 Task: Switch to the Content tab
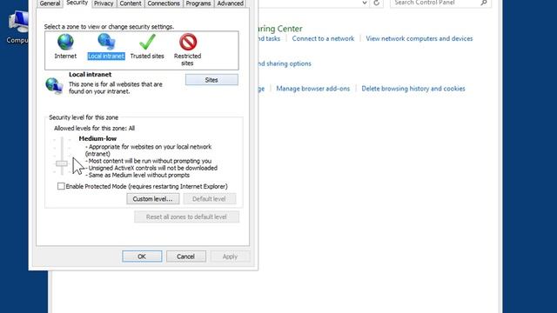pyautogui.click(x=131, y=3)
